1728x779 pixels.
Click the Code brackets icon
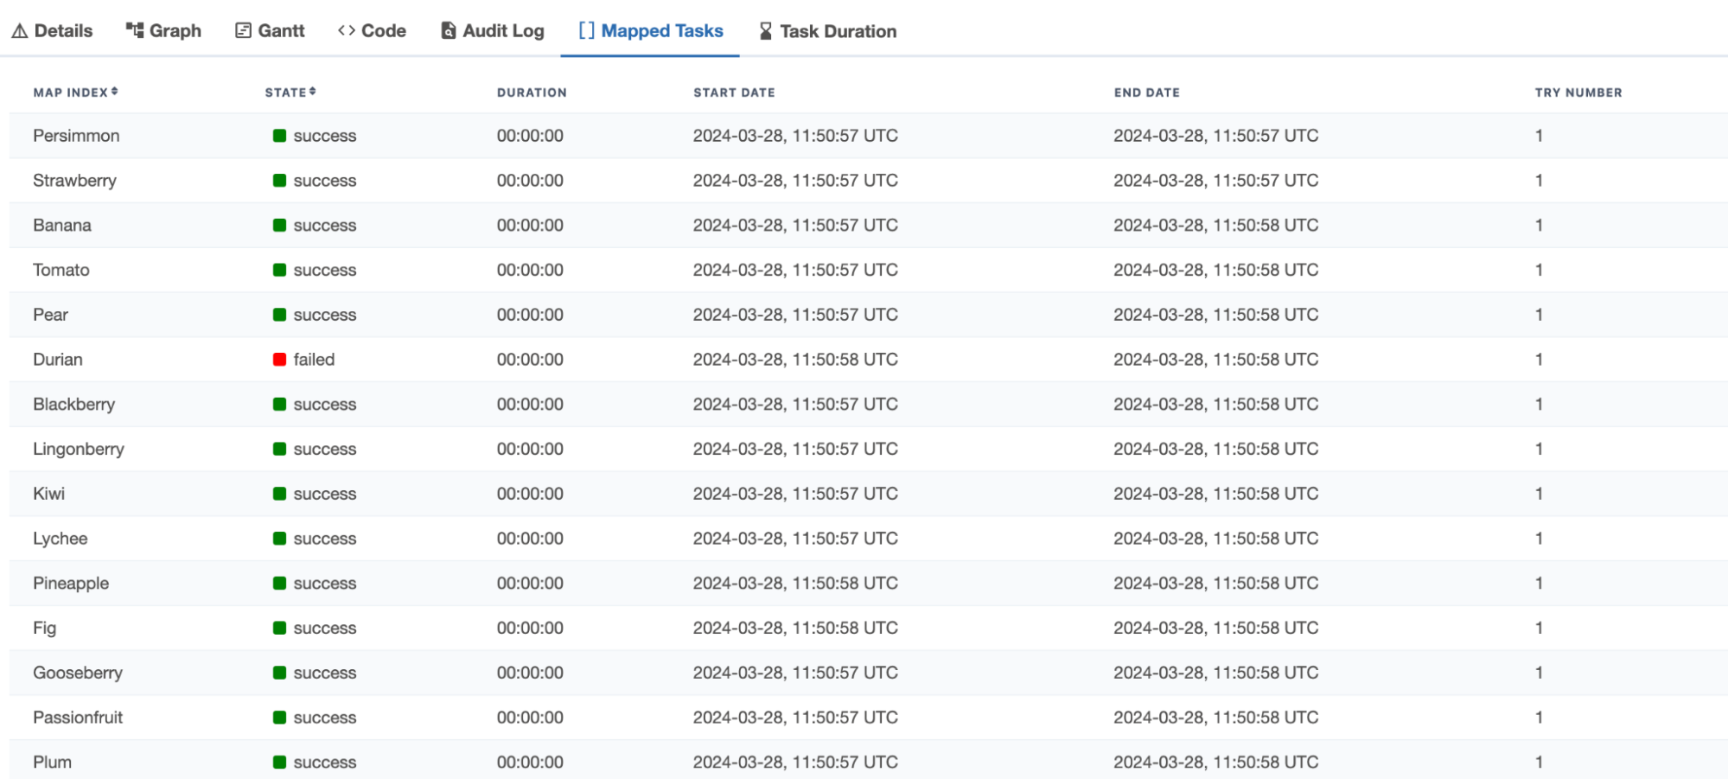pyautogui.click(x=347, y=31)
